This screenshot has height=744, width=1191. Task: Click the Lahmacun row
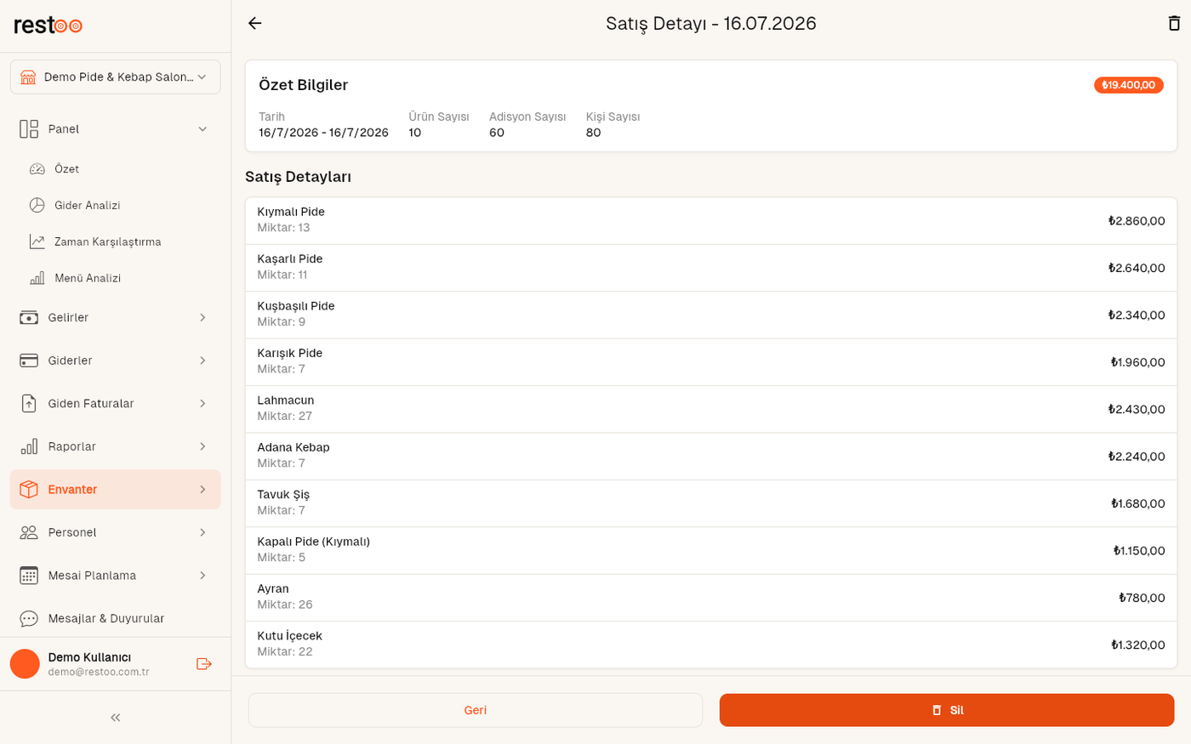click(x=711, y=410)
